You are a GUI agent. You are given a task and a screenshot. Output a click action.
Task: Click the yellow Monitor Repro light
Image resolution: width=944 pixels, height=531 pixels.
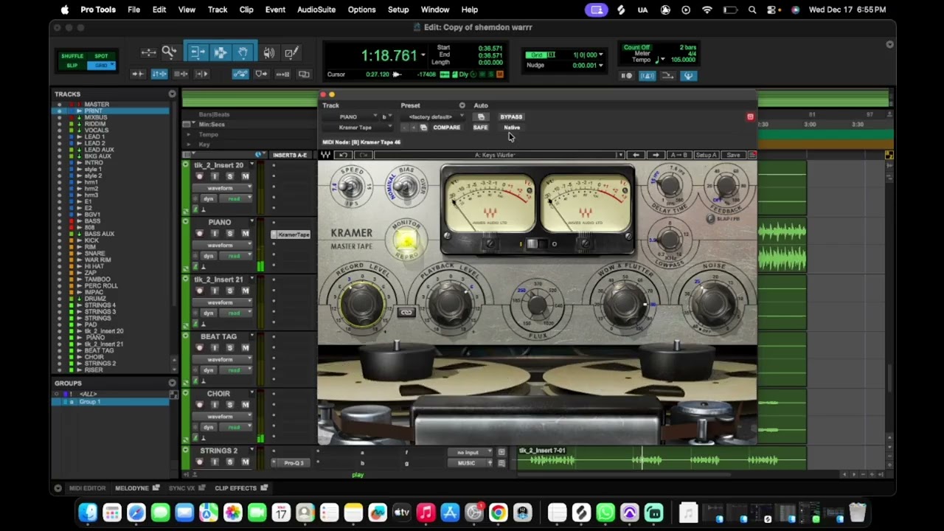point(405,240)
